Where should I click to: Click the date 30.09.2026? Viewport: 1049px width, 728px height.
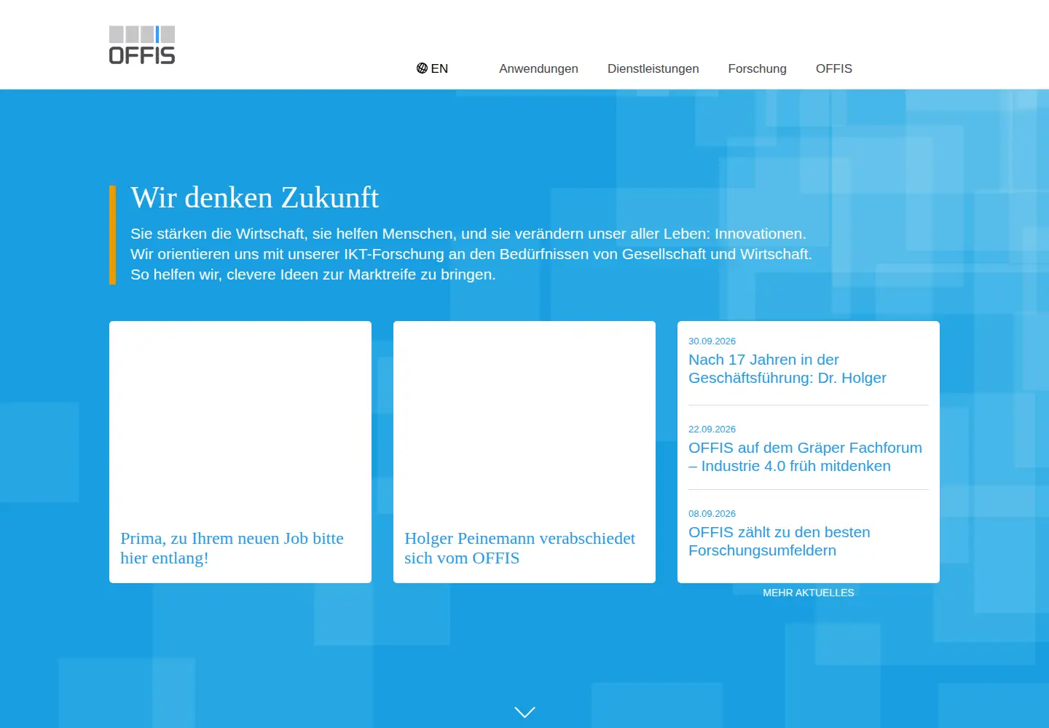pyautogui.click(x=712, y=341)
